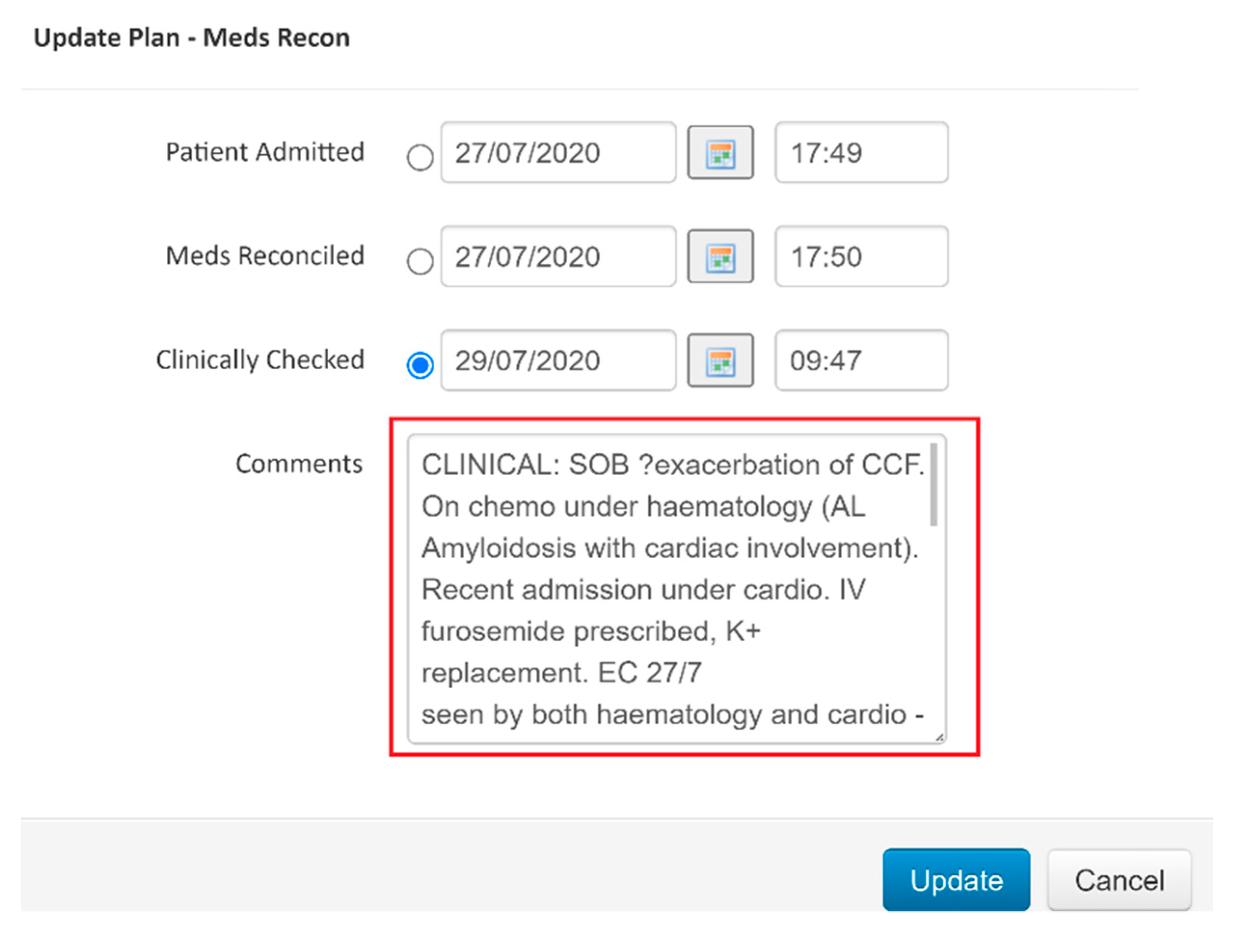Select the Meds Reconciled radio button
The width and height of the screenshot is (1233, 936).
(x=420, y=261)
